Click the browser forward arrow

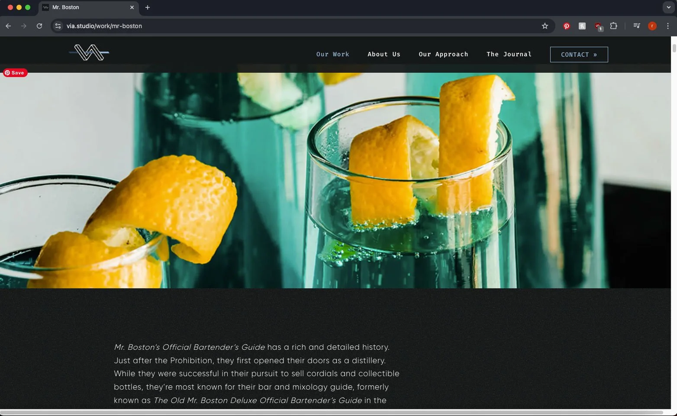(24, 26)
